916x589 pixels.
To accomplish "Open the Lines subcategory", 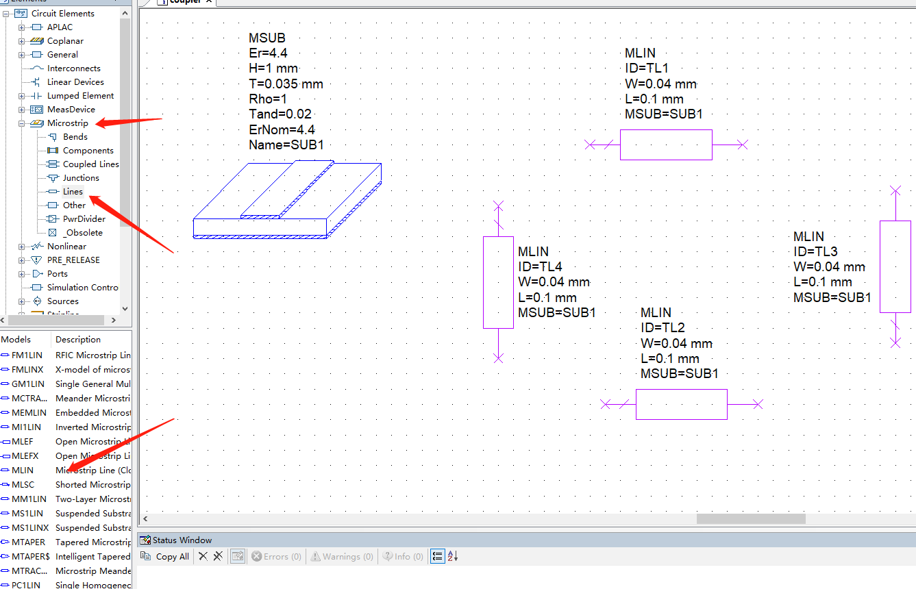I will 73,192.
